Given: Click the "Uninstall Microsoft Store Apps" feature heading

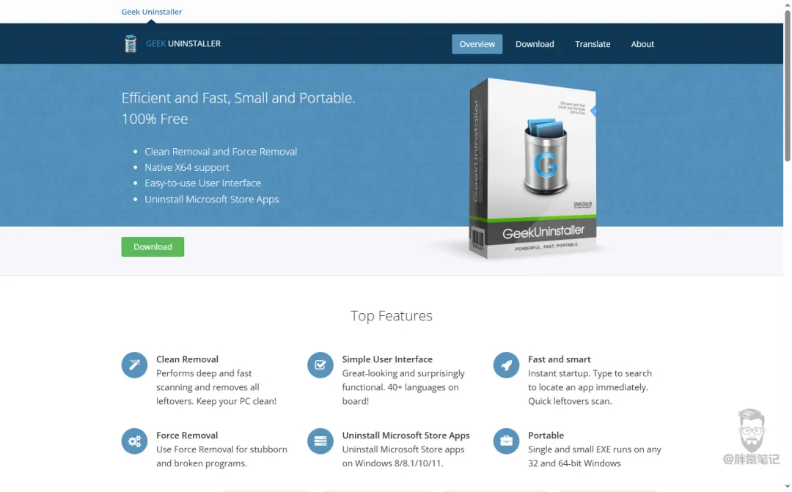Looking at the screenshot, I should [406, 435].
